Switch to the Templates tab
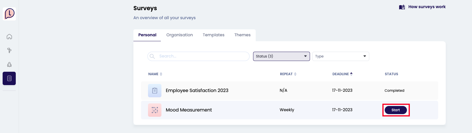This screenshot has height=133, width=472. coord(213,35)
